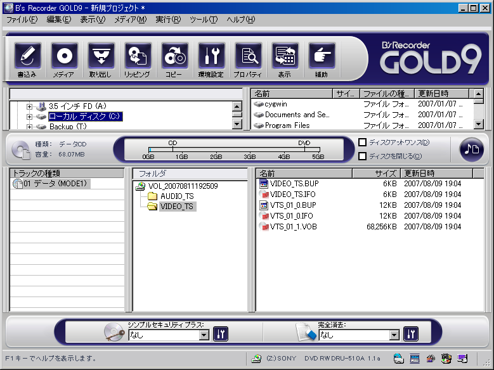
Task: Click the fourth status bar icon
Action: [446, 359]
